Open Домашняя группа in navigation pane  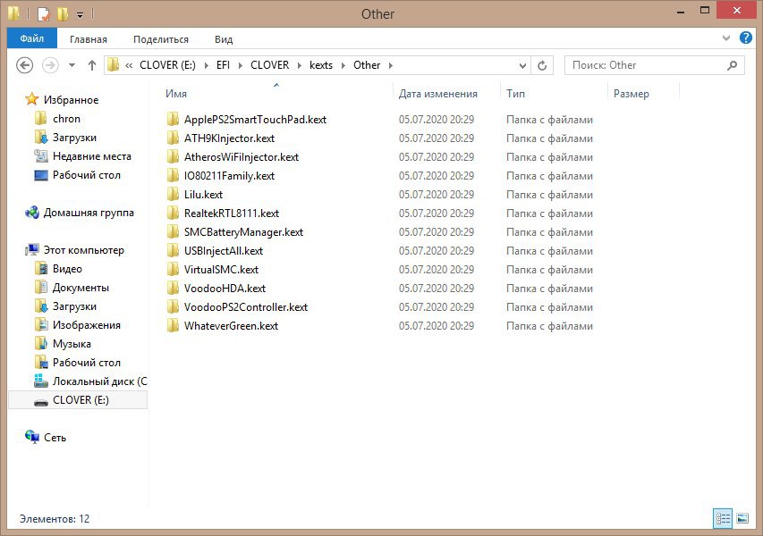(x=88, y=213)
